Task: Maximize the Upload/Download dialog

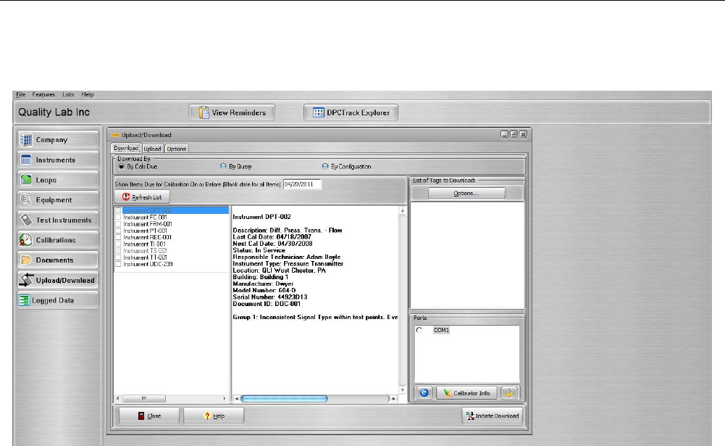Action: pos(514,134)
